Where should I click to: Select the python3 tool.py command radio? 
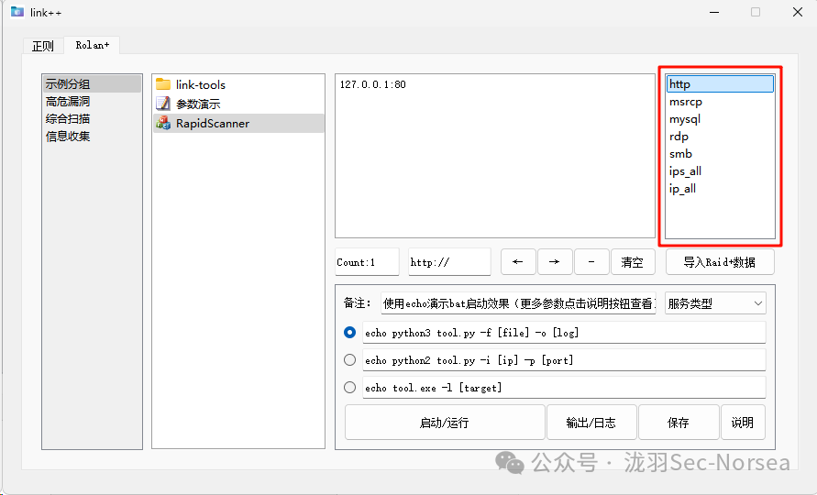click(x=349, y=333)
